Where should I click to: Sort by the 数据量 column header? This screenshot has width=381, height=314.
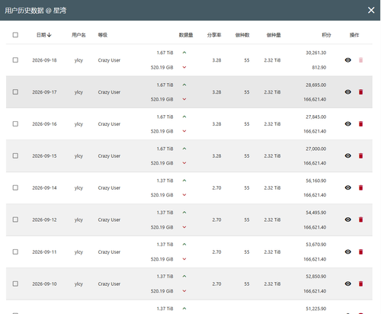(x=186, y=35)
